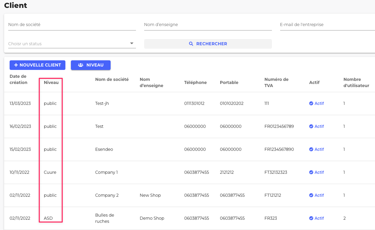The image size is (375, 230).
Task: Click the search magnifier icon in Rechercher
Action: 191,44
